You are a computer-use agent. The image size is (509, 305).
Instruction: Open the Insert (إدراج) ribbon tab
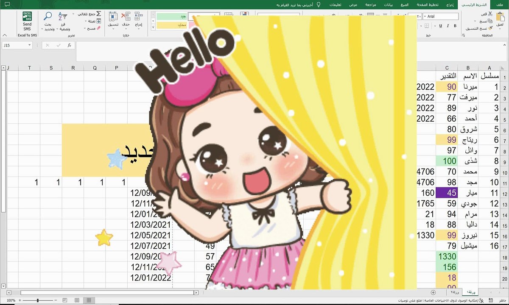450,5
